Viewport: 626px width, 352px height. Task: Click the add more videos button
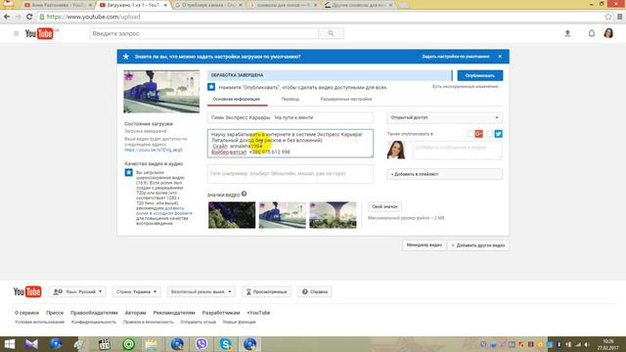pyautogui.click(x=478, y=245)
